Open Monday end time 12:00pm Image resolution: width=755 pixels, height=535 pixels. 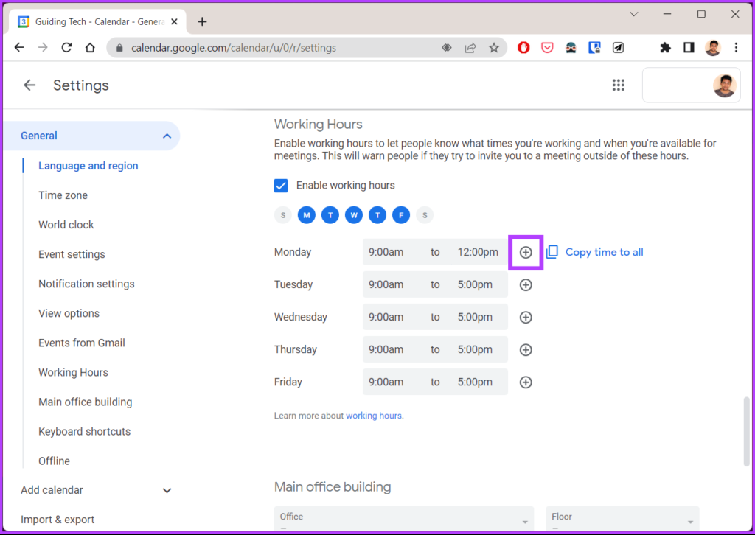(478, 252)
